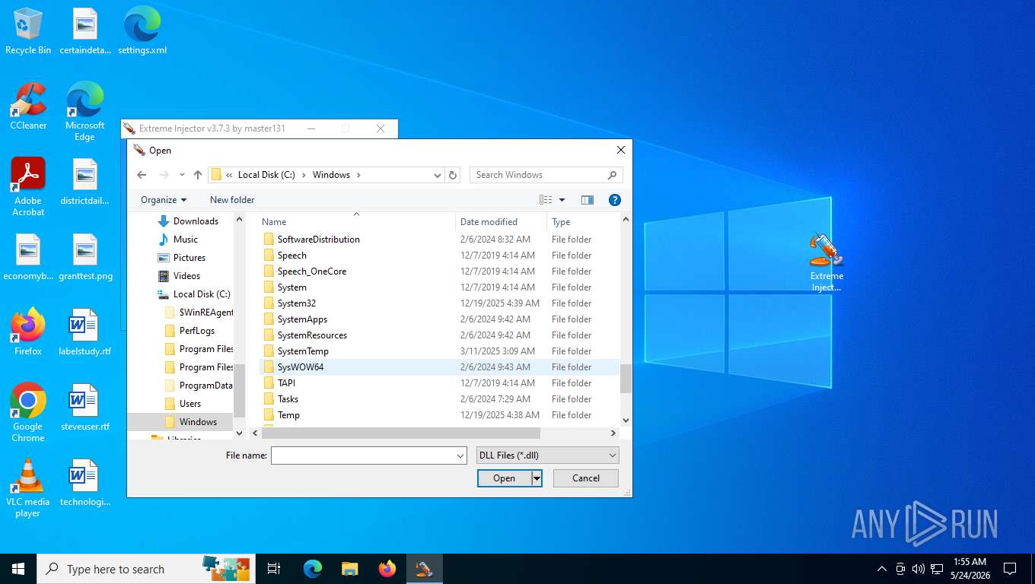Viewport: 1035px width, 584px height.
Task: Click the Back arrow in Open dialog
Action: pyautogui.click(x=142, y=175)
